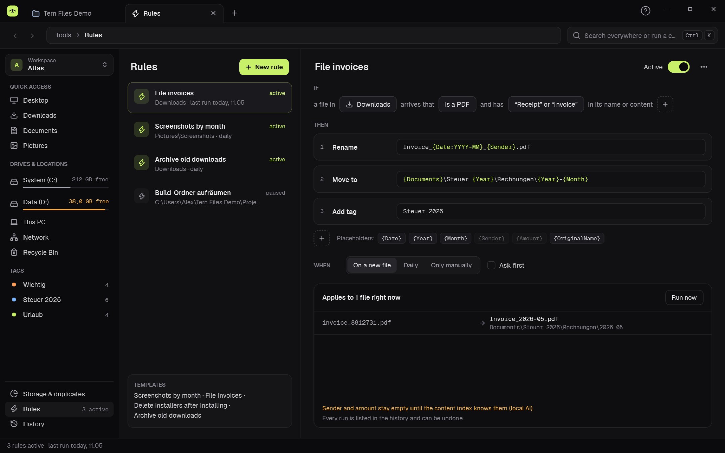Select the Archive old downloads rule
The height and width of the screenshot is (453, 725).
pos(209,164)
